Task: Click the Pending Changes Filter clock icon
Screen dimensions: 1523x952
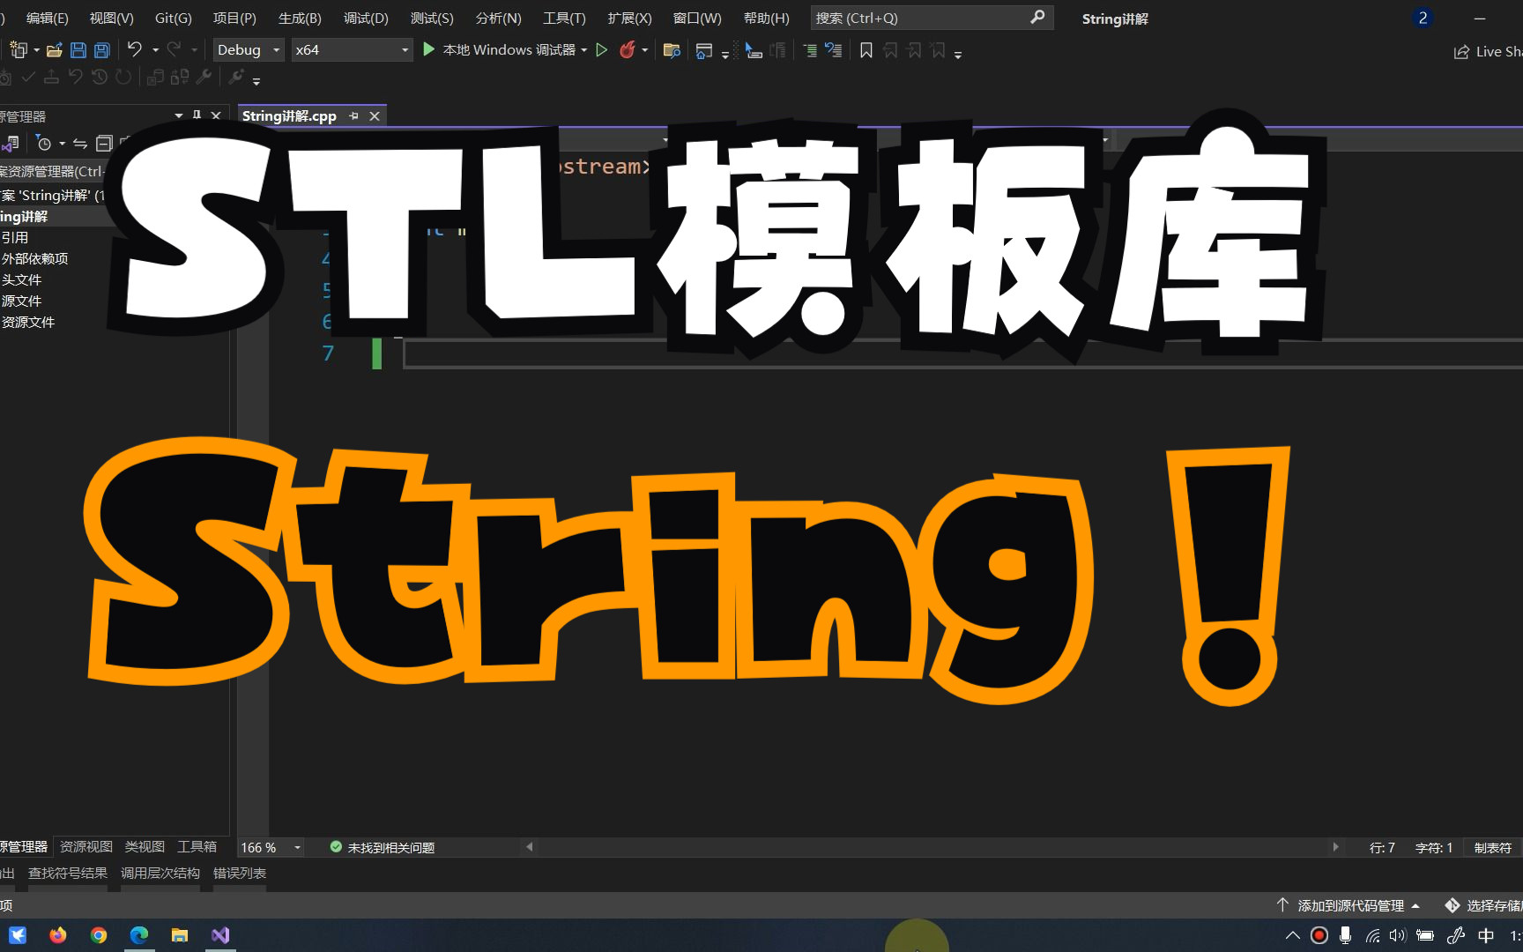Action: [x=44, y=143]
